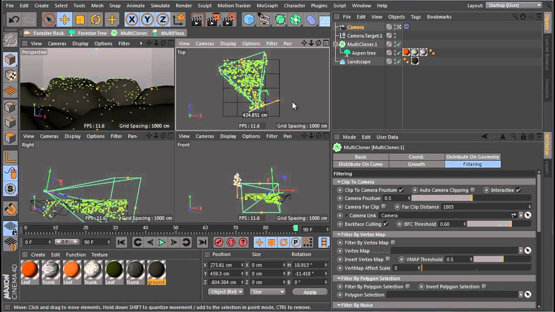Open the Size mode dropdown
Screen dimensions: 555x312
[268, 292]
